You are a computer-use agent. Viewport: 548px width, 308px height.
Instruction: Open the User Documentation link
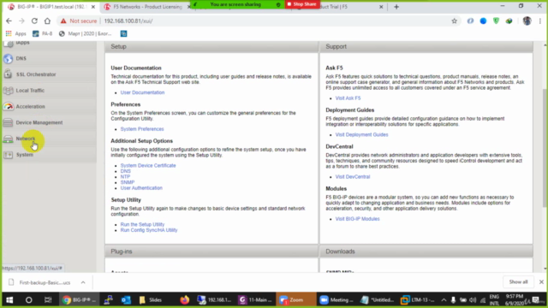pos(142,92)
